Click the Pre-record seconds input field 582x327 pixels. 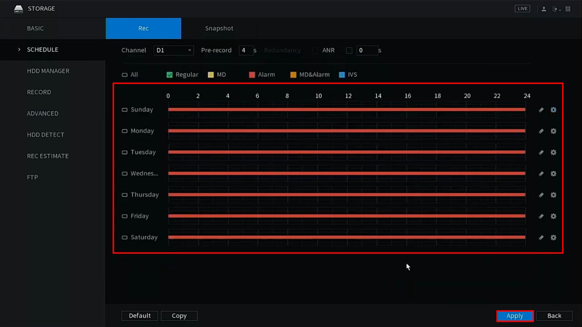tap(246, 51)
